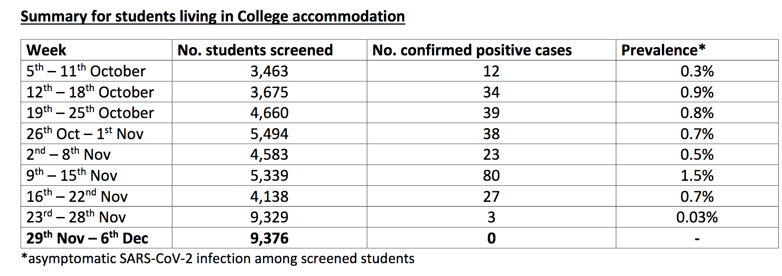Click the 'No. confirmed positive cases' header

pos(472,50)
